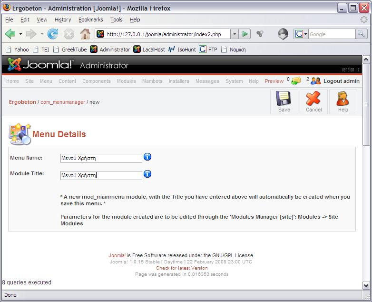Click the Joomla! footer link
Viewport: 372px width, 302px height.
tap(117, 255)
